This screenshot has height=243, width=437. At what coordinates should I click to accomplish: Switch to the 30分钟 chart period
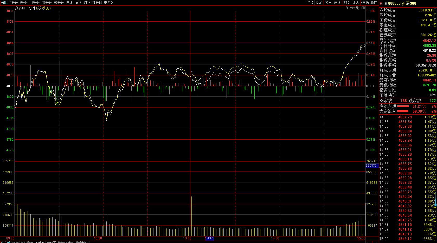47,3
